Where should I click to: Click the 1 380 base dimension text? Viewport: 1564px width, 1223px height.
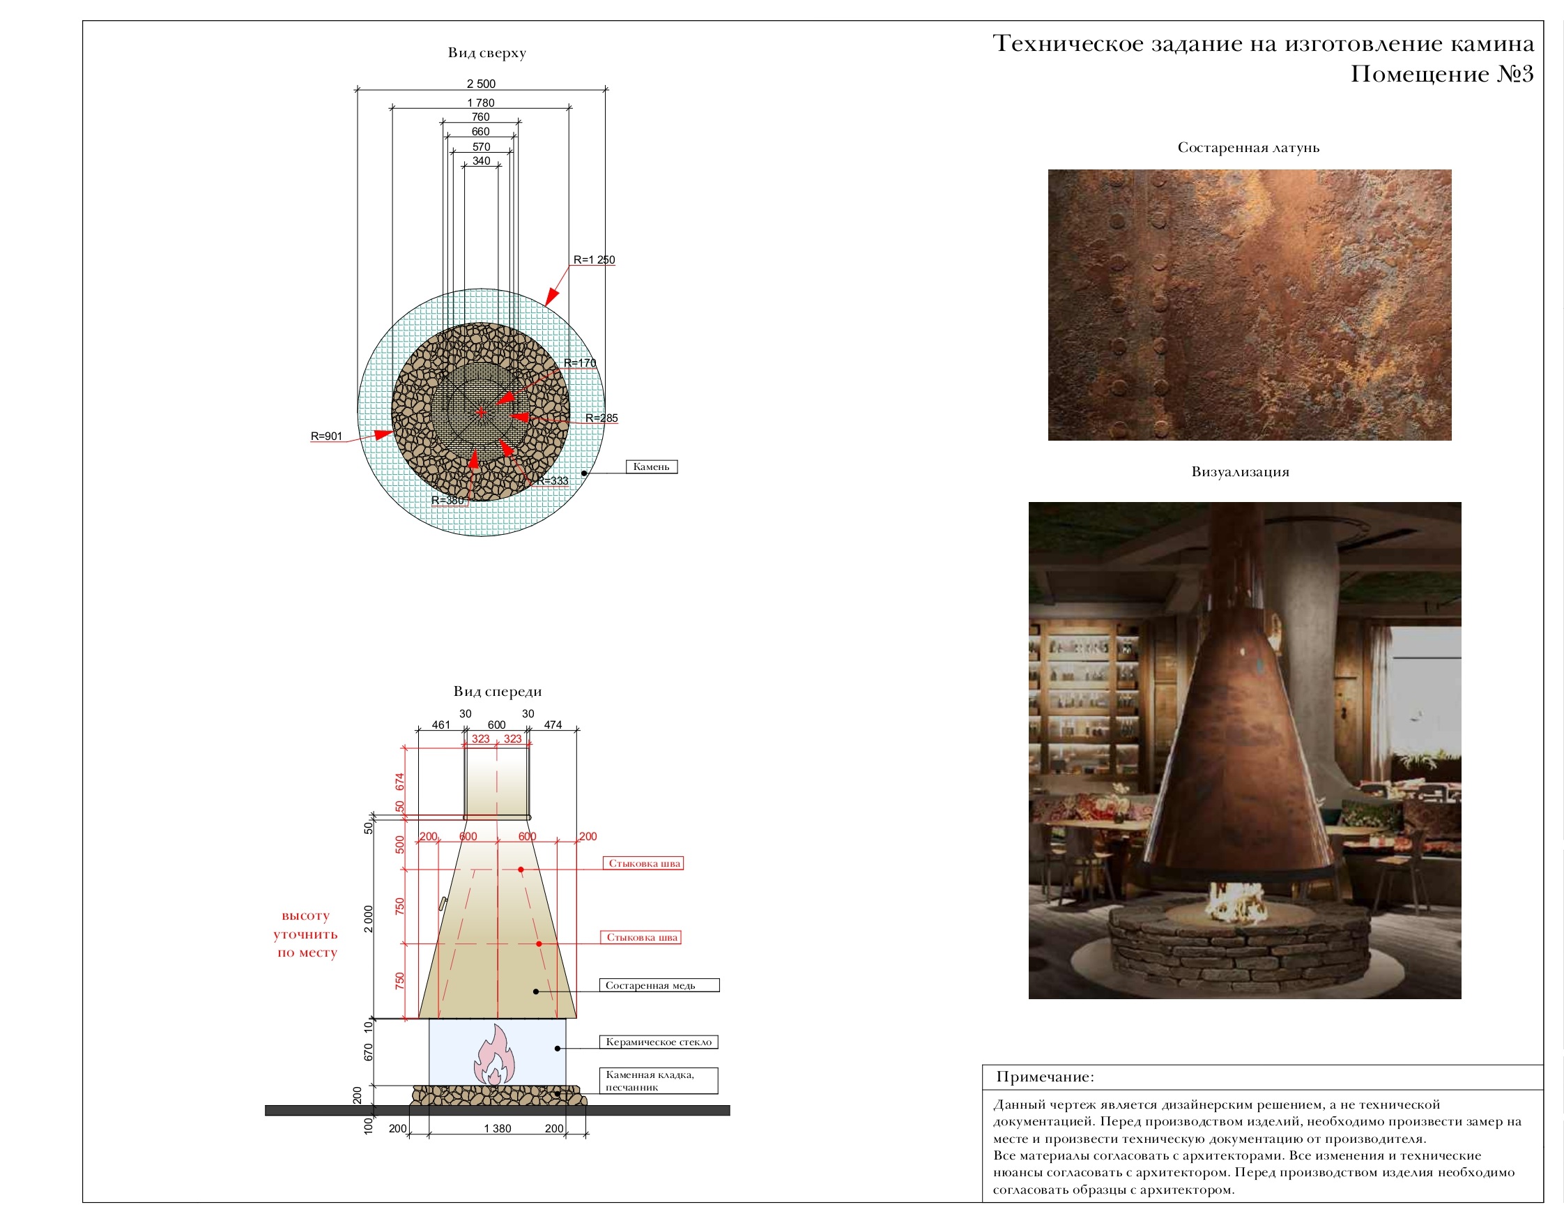coord(497,1128)
